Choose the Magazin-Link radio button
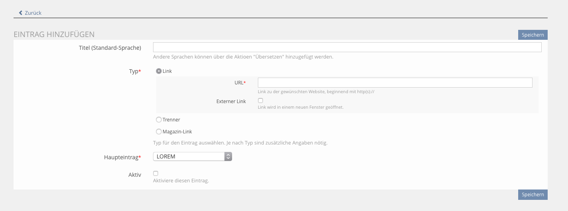This screenshot has height=211, width=568. 159,132
